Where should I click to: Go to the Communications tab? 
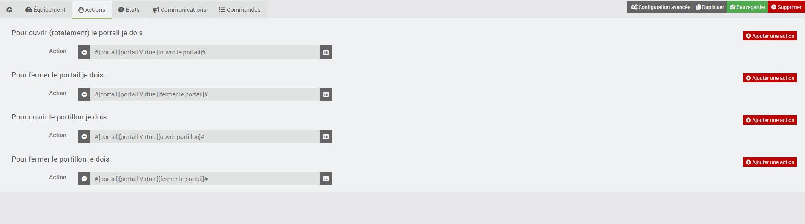pos(179,10)
